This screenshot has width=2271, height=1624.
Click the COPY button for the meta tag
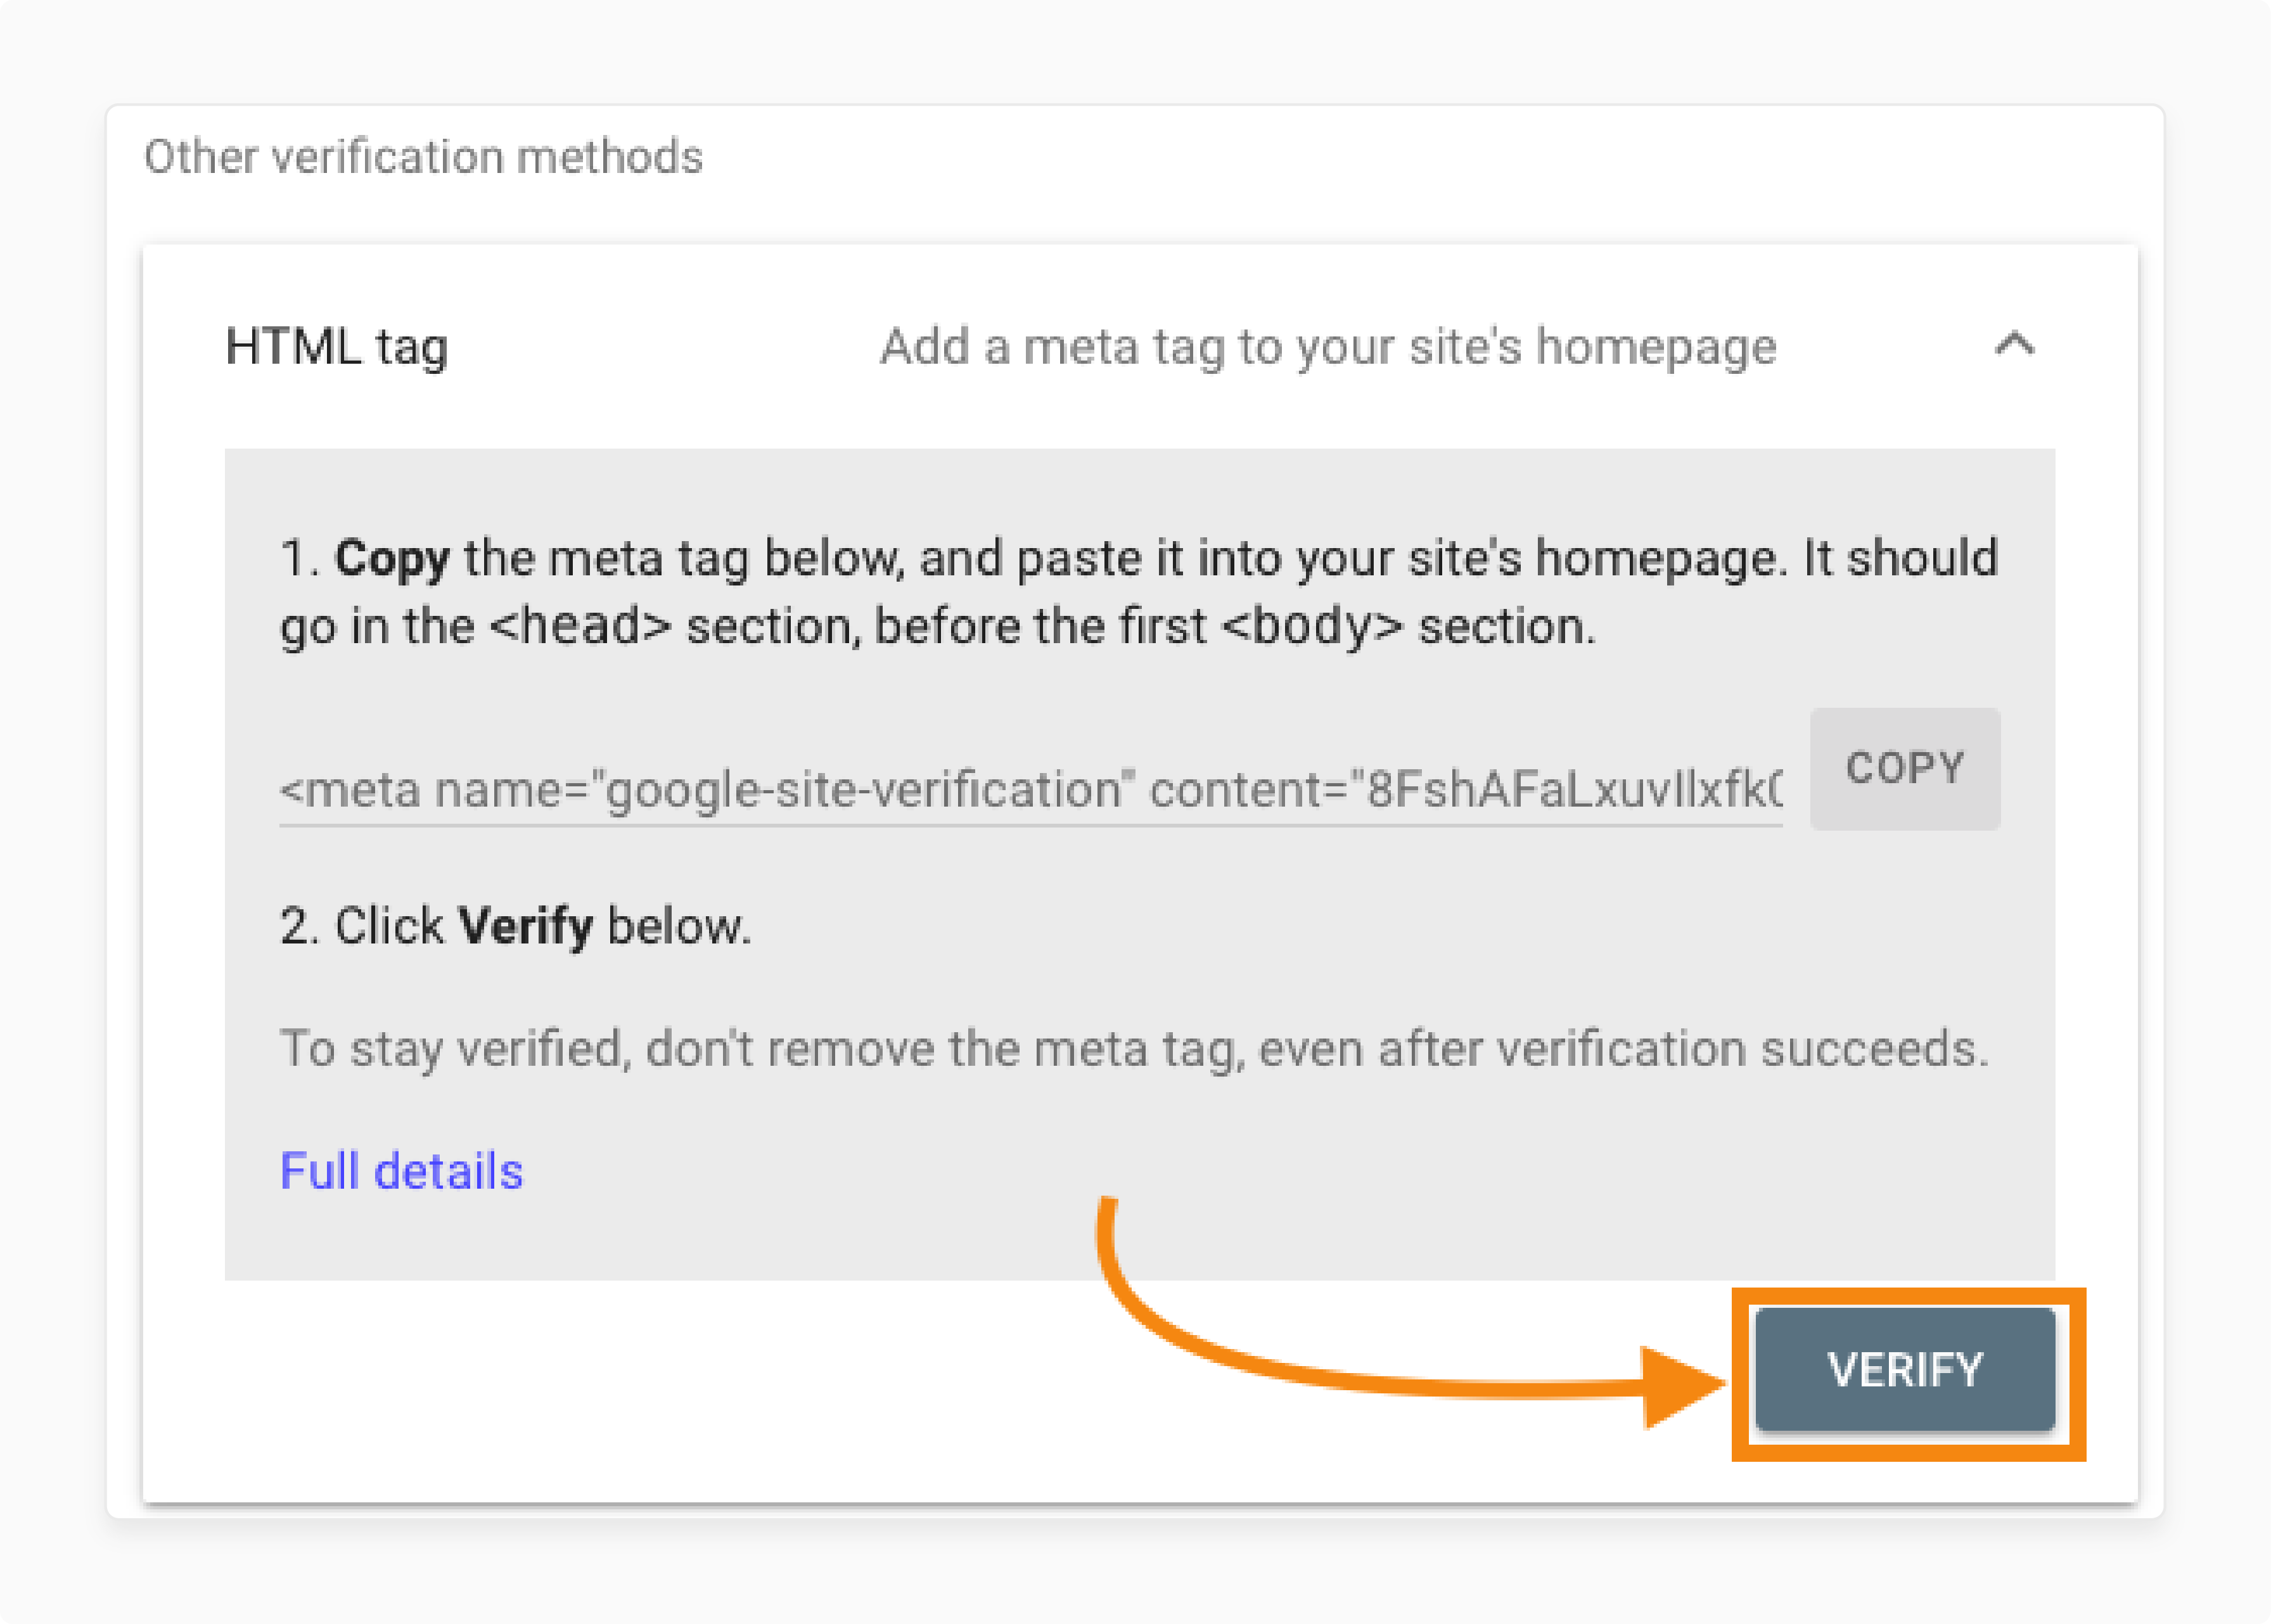1904,768
